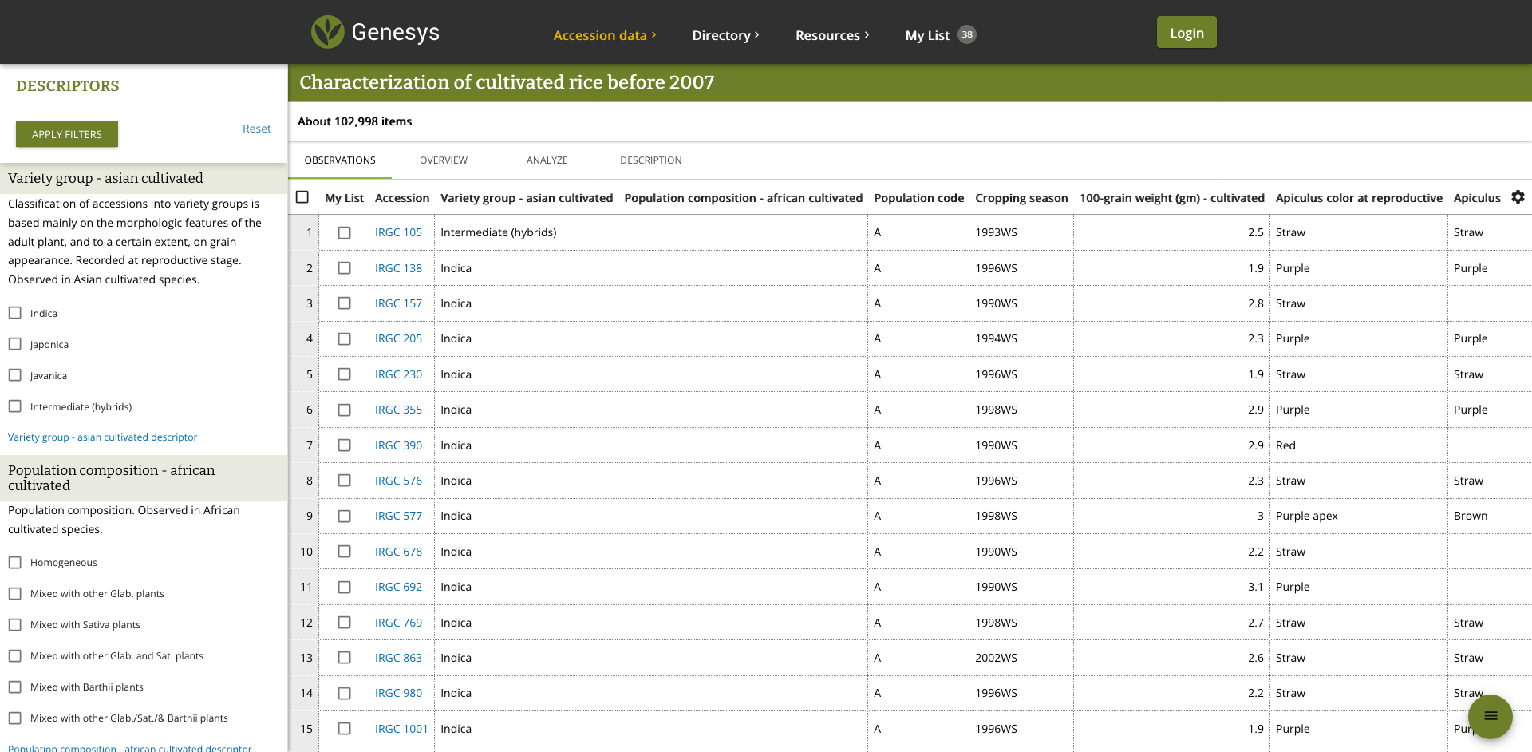
Task: Tick the Intermediate (hybrids) filter checkbox
Action: [x=15, y=406]
